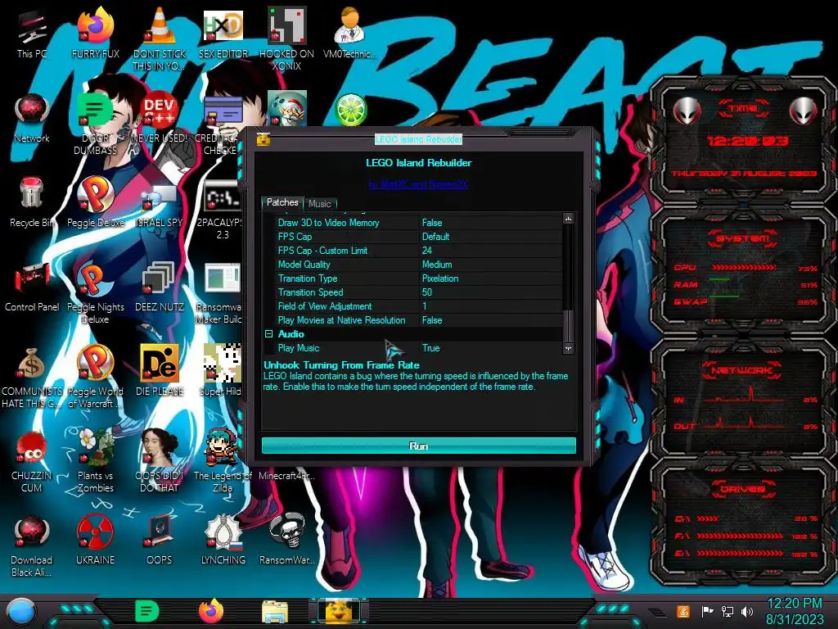The width and height of the screenshot is (838, 629).
Task: Select the Transition Speed row label
Action: point(310,292)
